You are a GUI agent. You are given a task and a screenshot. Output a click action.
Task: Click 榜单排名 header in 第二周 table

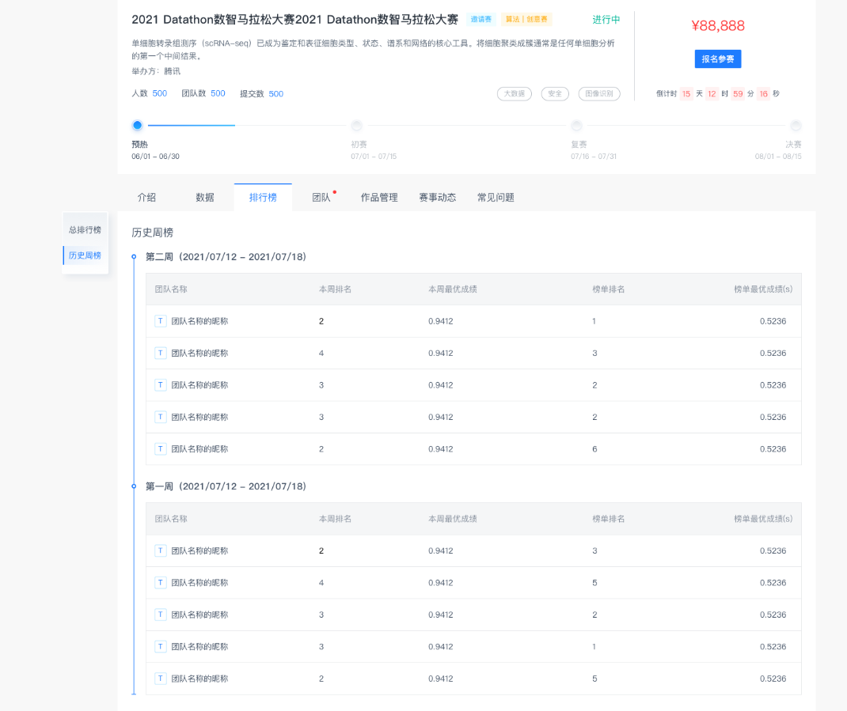pyautogui.click(x=608, y=289)
